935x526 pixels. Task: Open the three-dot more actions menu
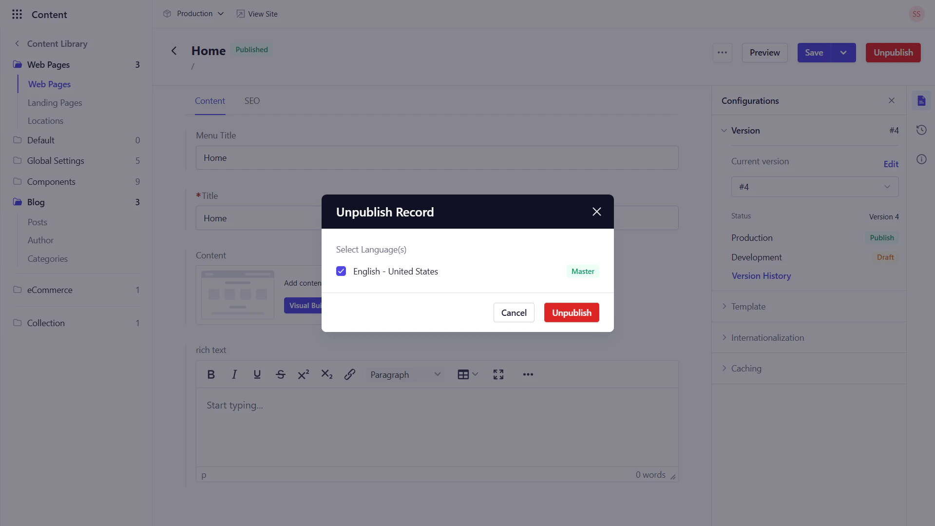(x=722, y=53)
